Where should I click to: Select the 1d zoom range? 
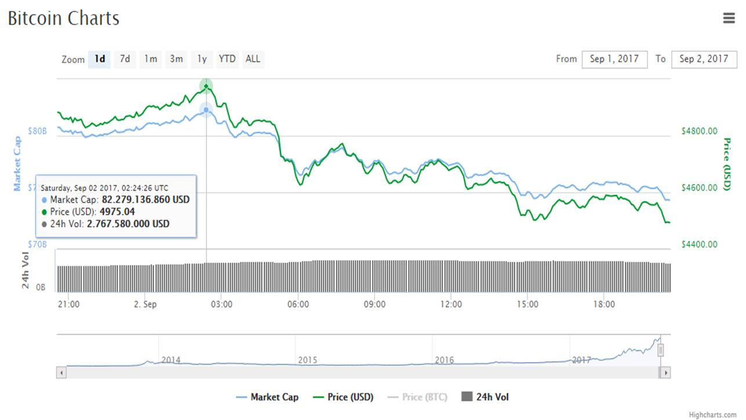coord(100,59)
